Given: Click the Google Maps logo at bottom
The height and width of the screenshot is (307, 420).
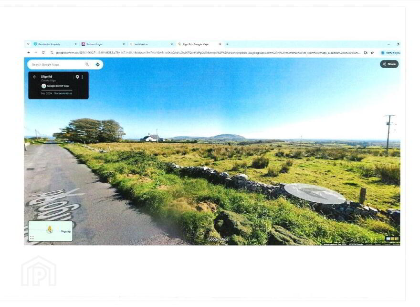Looking at the screenshot, I should point(218,239).
